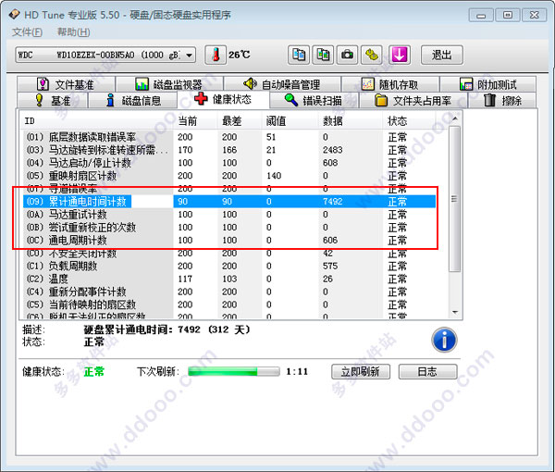Screen dimensions: 555x472
Task: Switch to the 磁盘信息 tab
Action: pos(132,101)
